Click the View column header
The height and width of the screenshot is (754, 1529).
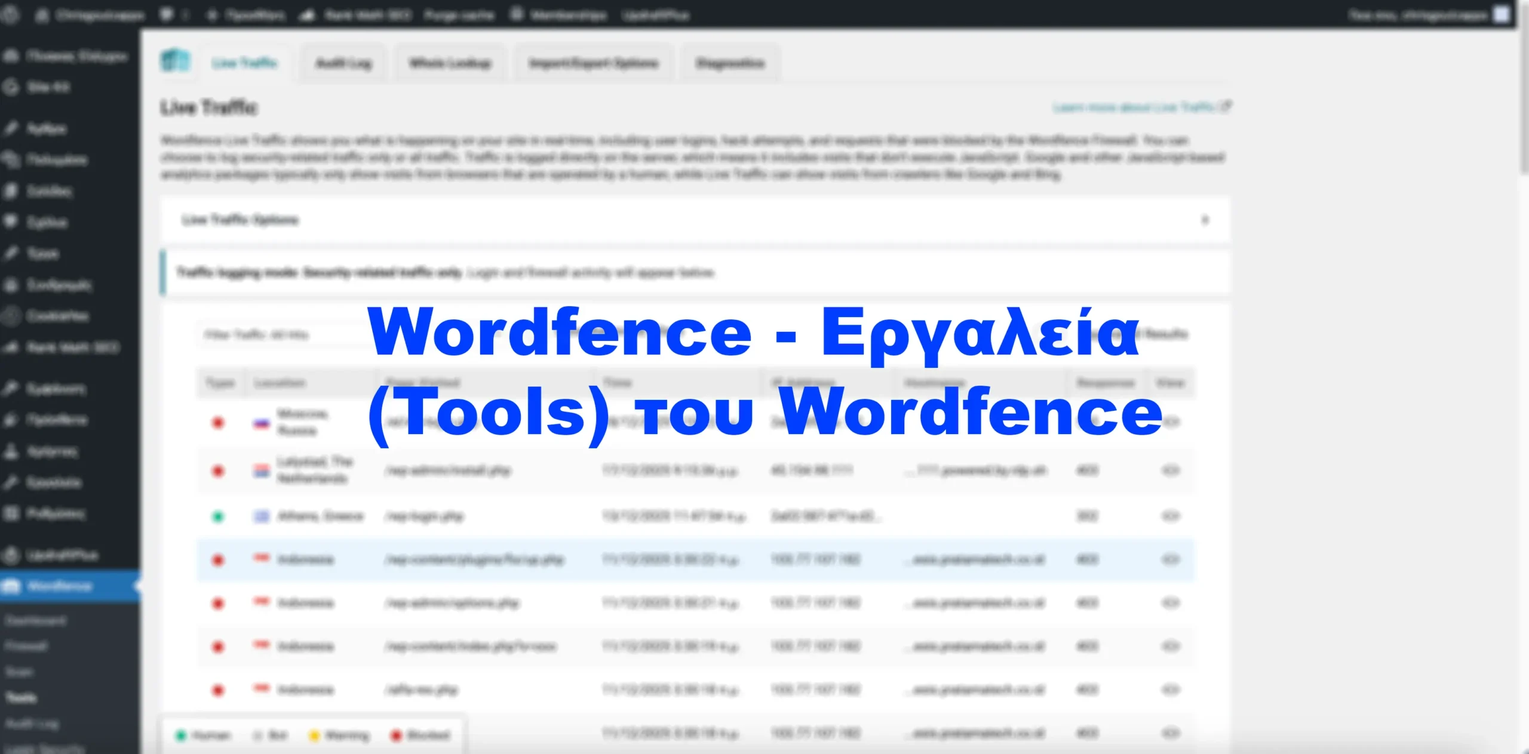tap(1169, 383)
